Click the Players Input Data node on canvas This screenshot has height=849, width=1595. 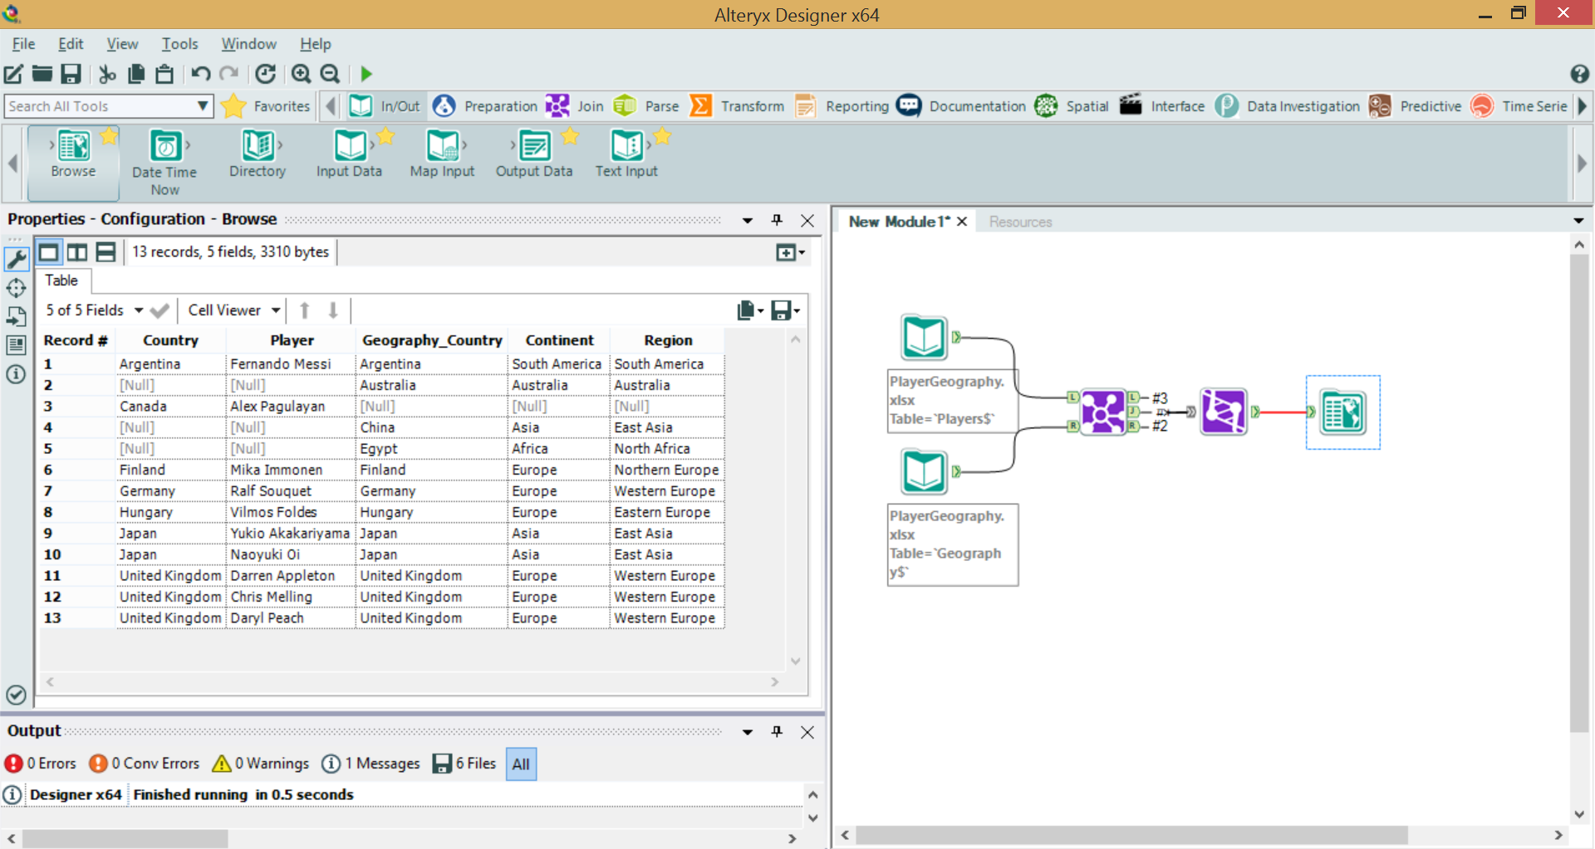(x=925, y=337)
